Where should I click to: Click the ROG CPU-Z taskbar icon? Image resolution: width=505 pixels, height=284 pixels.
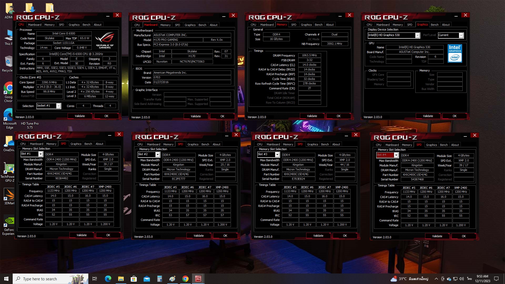point(198,279)
